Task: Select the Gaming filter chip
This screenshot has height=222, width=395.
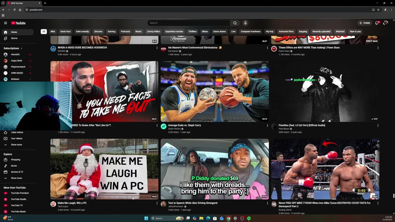Action: [x=111, y=31]
